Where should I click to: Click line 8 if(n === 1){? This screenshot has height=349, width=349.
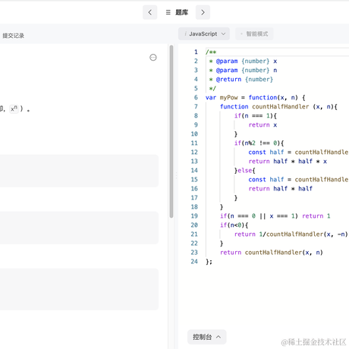256,116
